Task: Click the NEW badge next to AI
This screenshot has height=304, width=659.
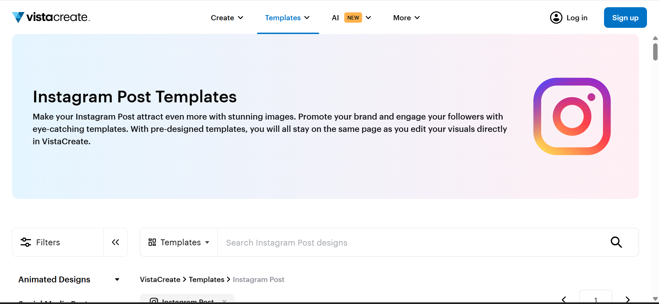Action: (x=353, y=18)
